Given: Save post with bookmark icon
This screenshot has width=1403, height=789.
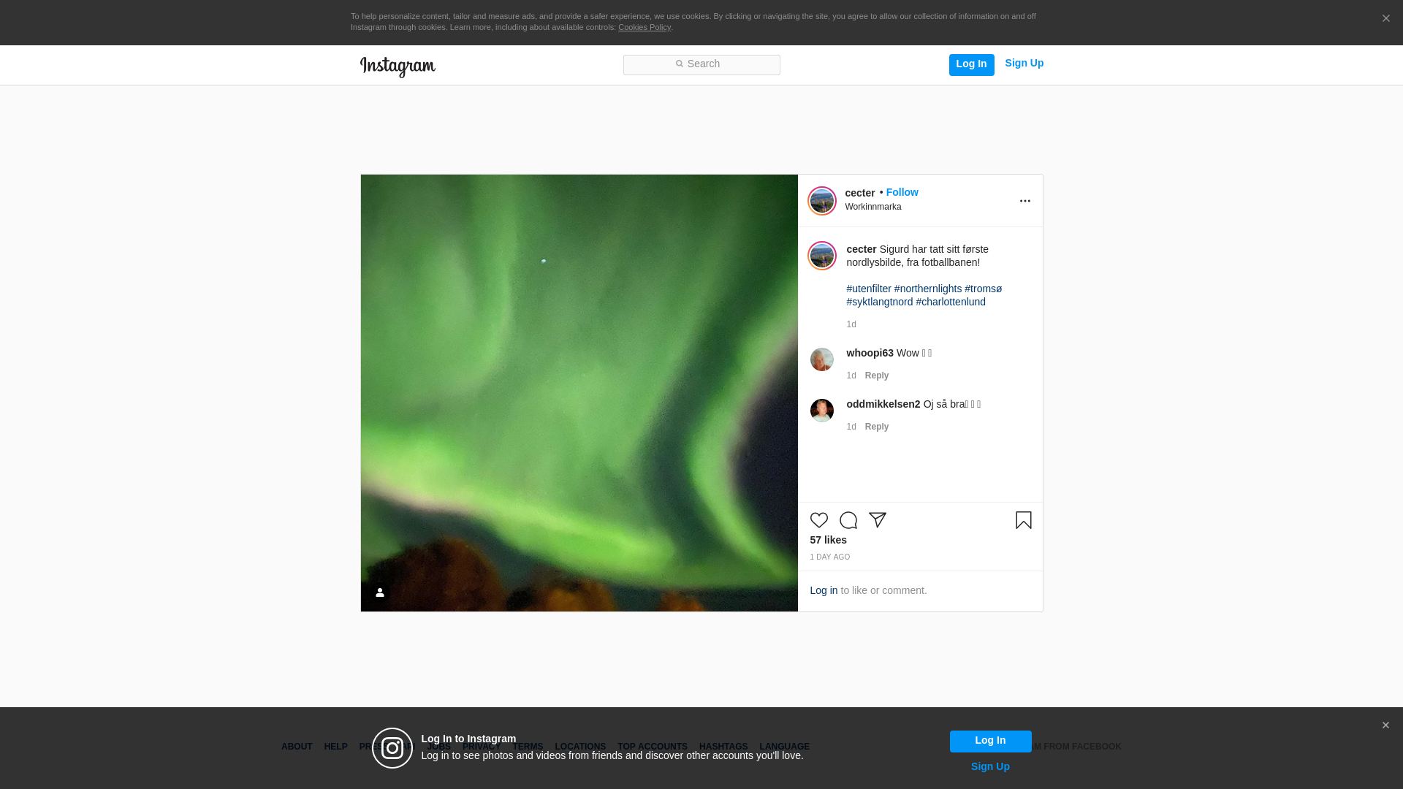Looking at the screenshot, I should (x=1023, y=520).
